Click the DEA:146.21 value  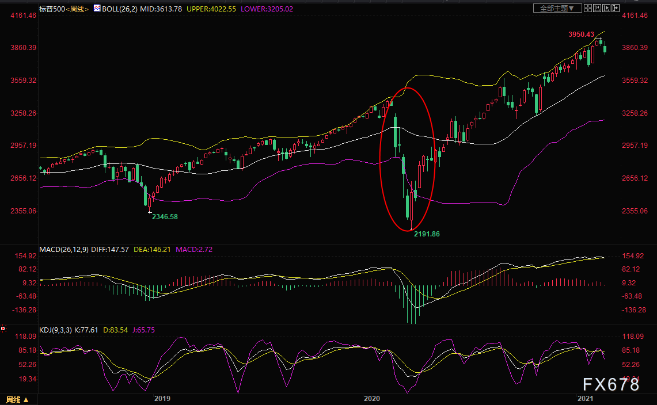coord(152,250)
